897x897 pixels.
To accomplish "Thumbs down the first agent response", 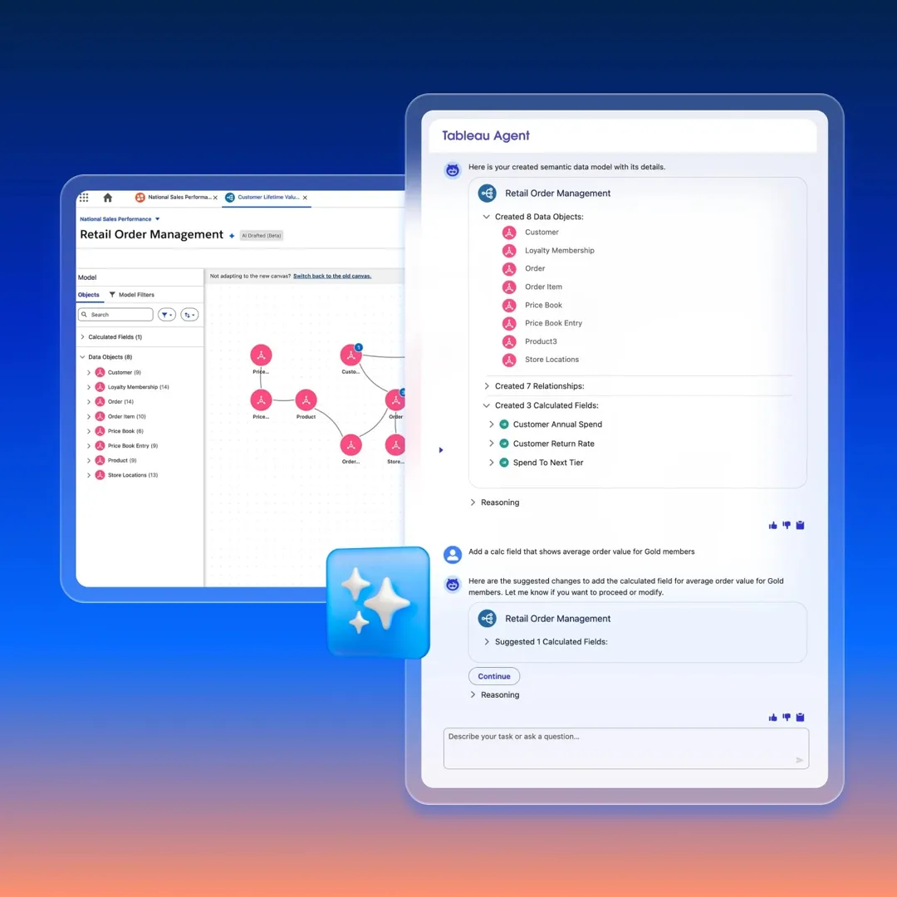I will click(787, 525).
